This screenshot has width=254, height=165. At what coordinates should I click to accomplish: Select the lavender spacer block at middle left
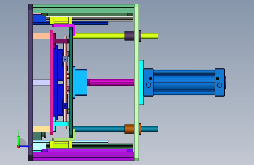pos(42,82)
